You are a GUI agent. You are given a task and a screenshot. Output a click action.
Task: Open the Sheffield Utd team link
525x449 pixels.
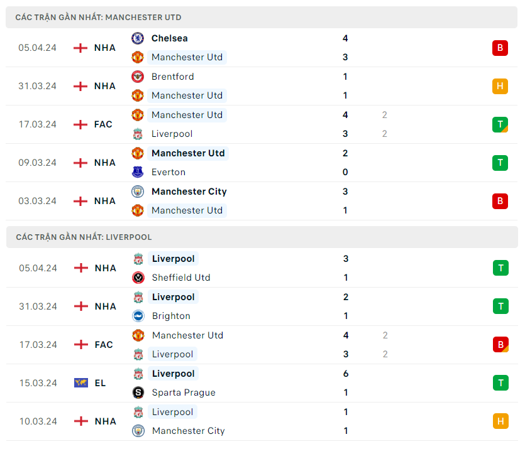click(181, 278)
